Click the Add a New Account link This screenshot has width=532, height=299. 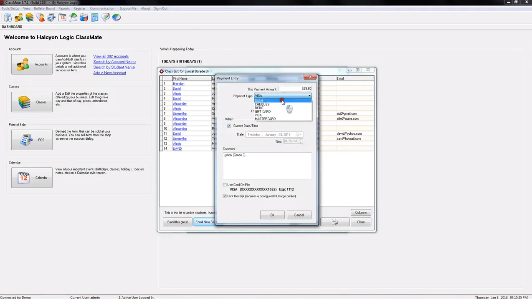pyautogui.click(x=109, y=73)
